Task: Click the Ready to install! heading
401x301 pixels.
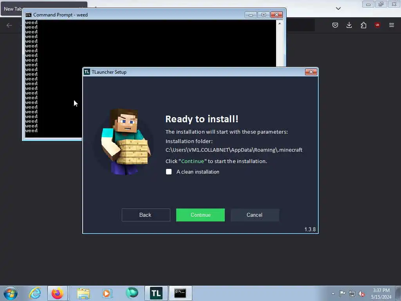Action: pyautogui.click(x=202, y=119)
